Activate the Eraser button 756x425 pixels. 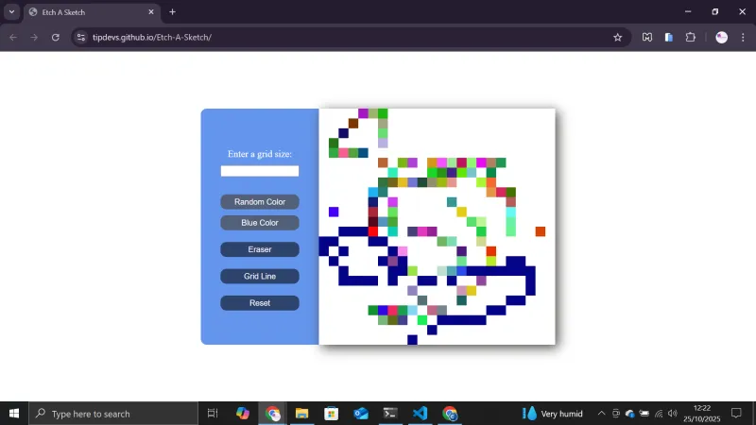pyautogui.click(x=259, y=249)
